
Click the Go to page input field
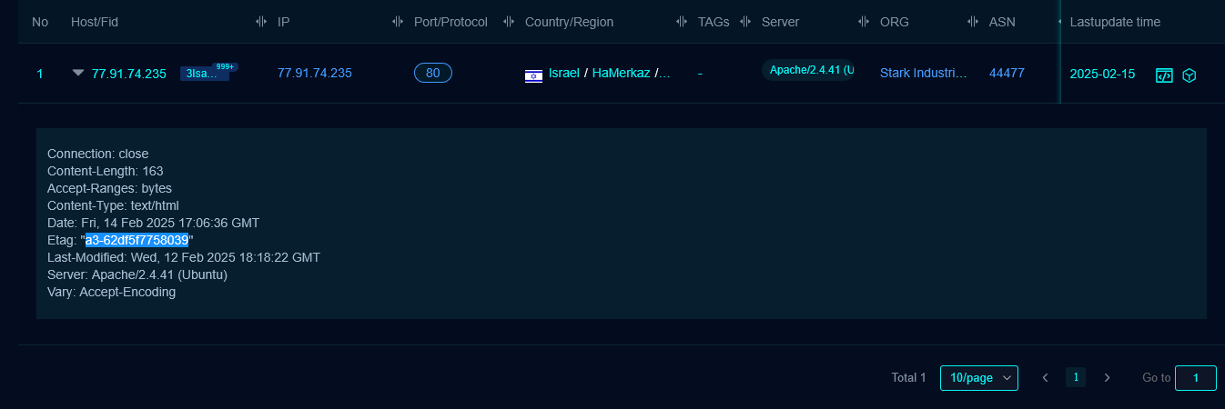tap(1195, 378)
